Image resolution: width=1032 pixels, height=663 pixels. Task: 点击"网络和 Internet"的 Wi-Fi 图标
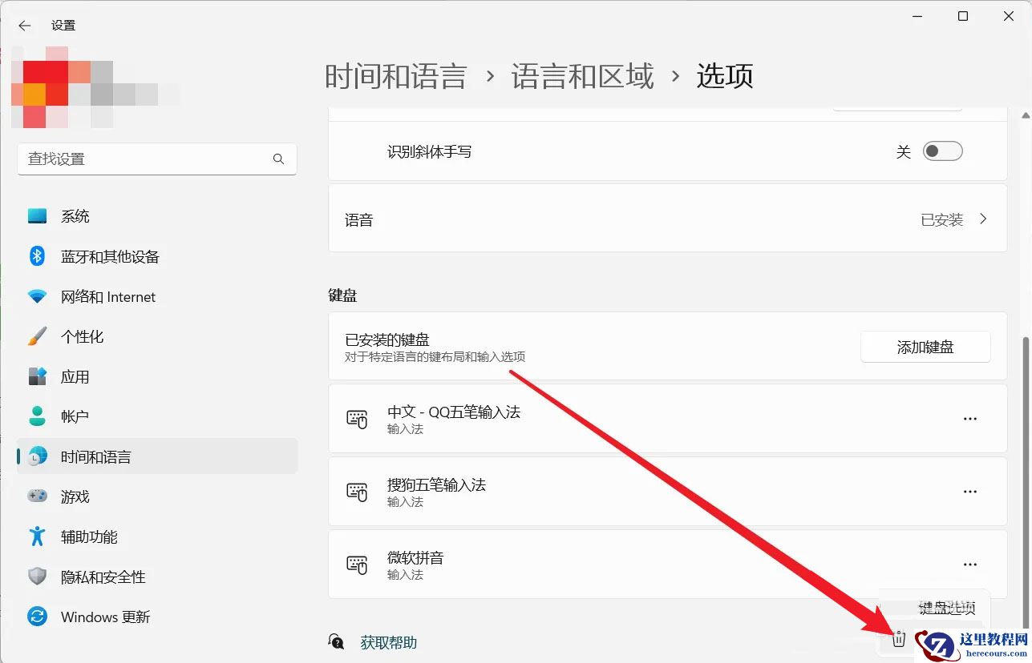[x=37, y=296]
